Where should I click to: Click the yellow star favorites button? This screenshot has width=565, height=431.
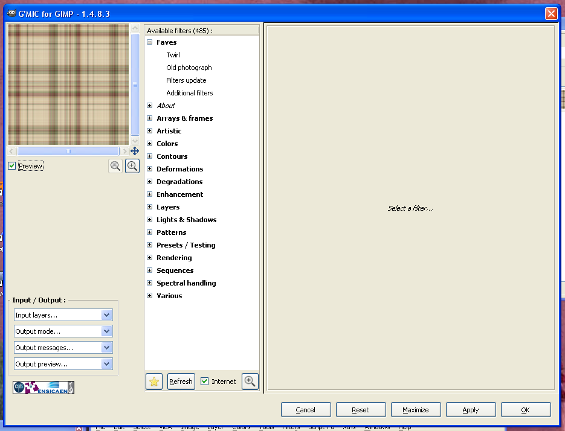coord(154,382)
